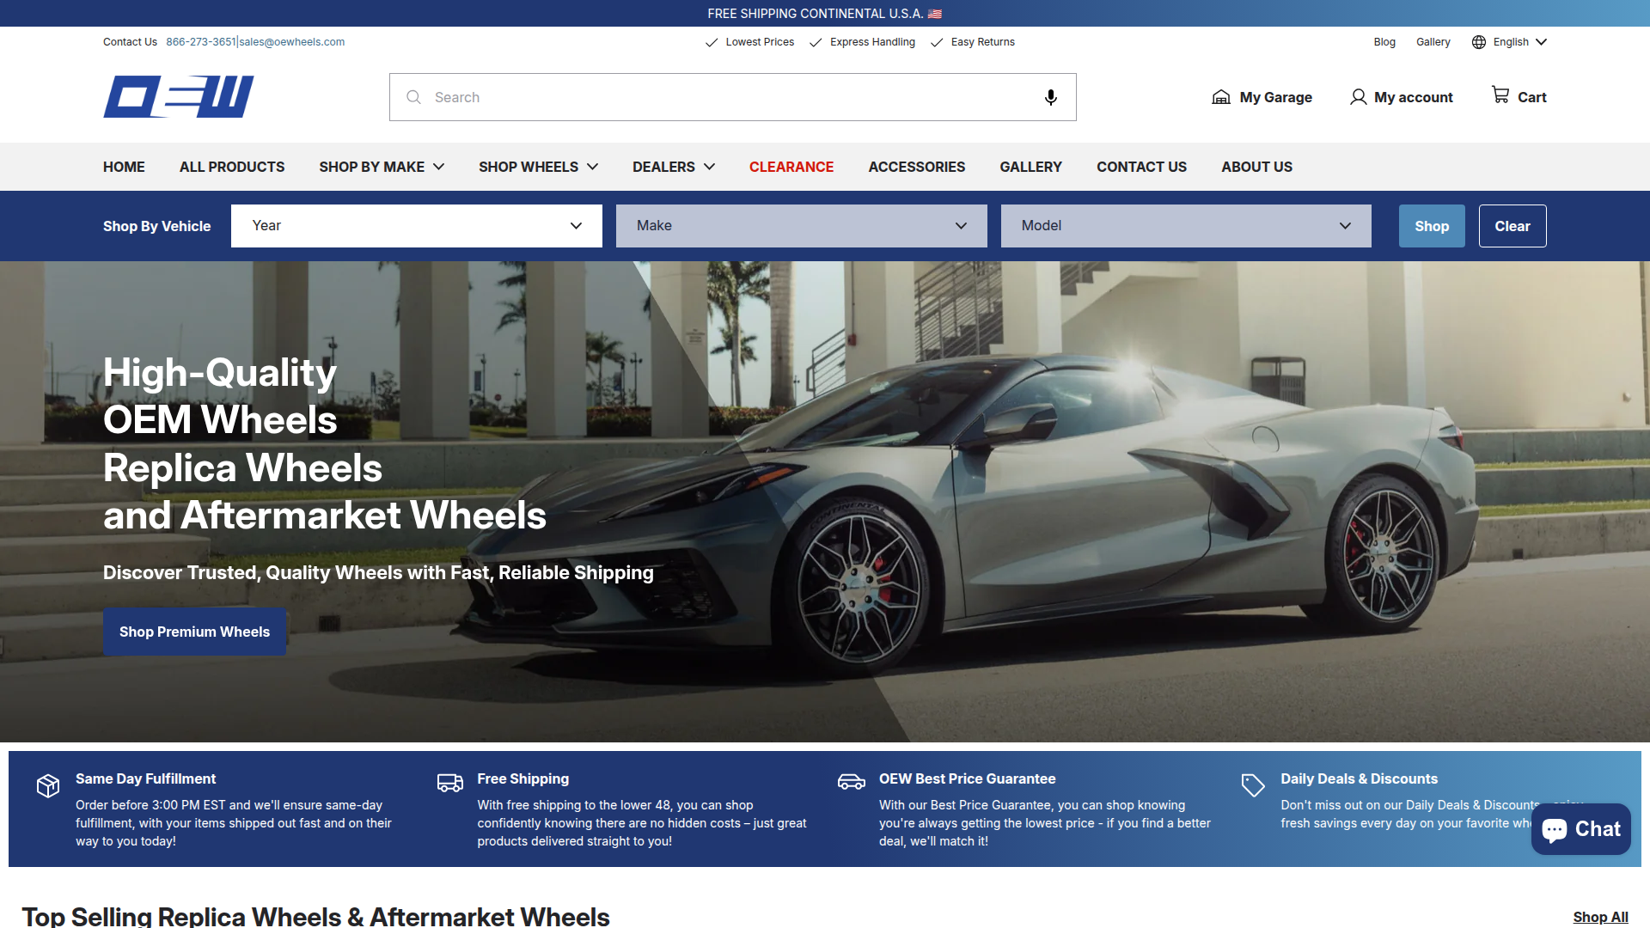
Task: Click the Easy Returns checkmark icon
Action: coord(937,42)
